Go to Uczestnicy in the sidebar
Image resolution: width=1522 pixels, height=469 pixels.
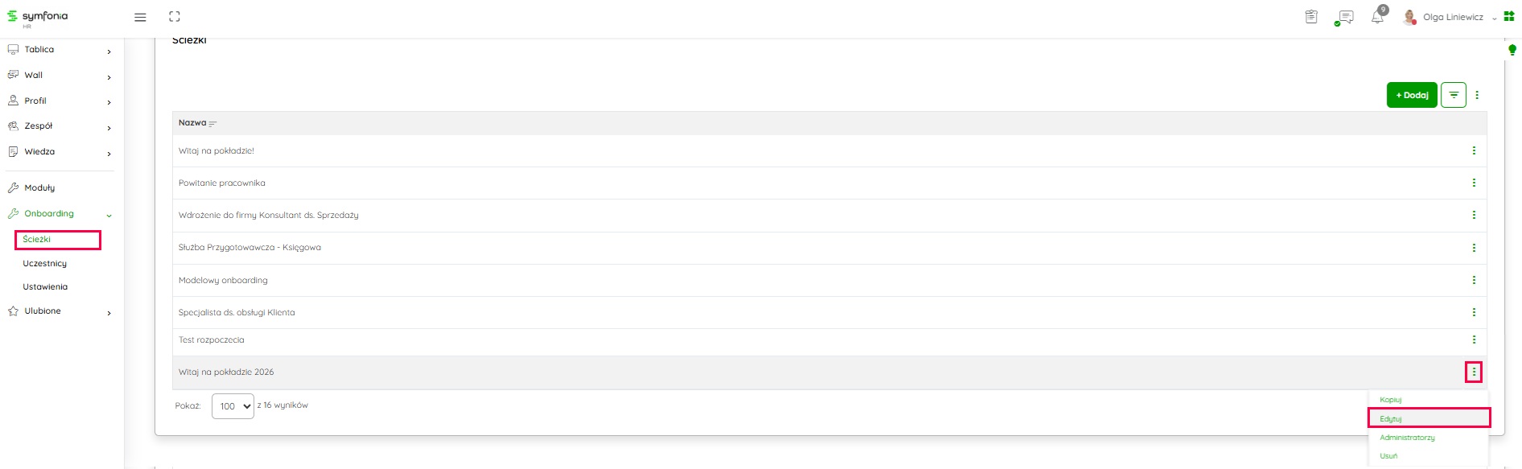45,264
